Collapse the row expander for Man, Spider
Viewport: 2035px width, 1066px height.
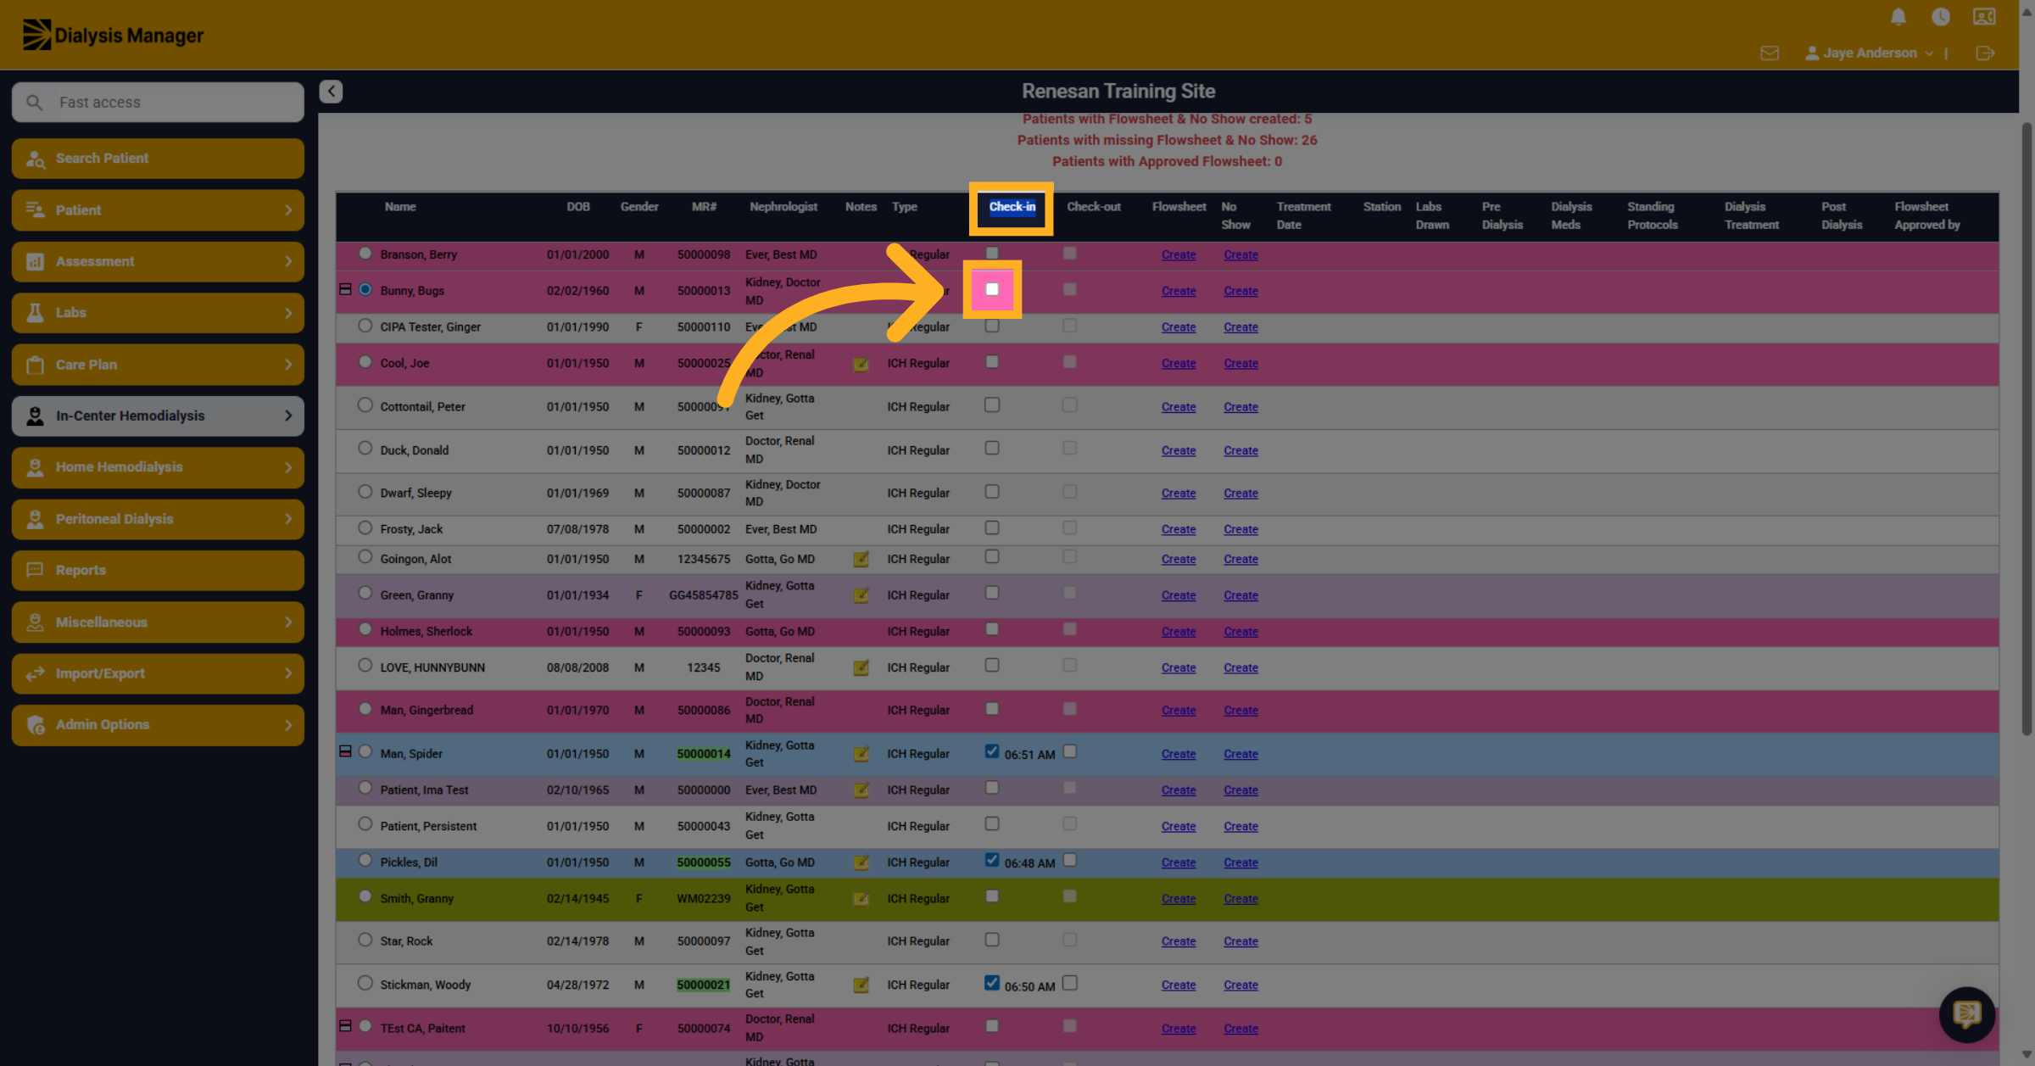click(345, 751)
